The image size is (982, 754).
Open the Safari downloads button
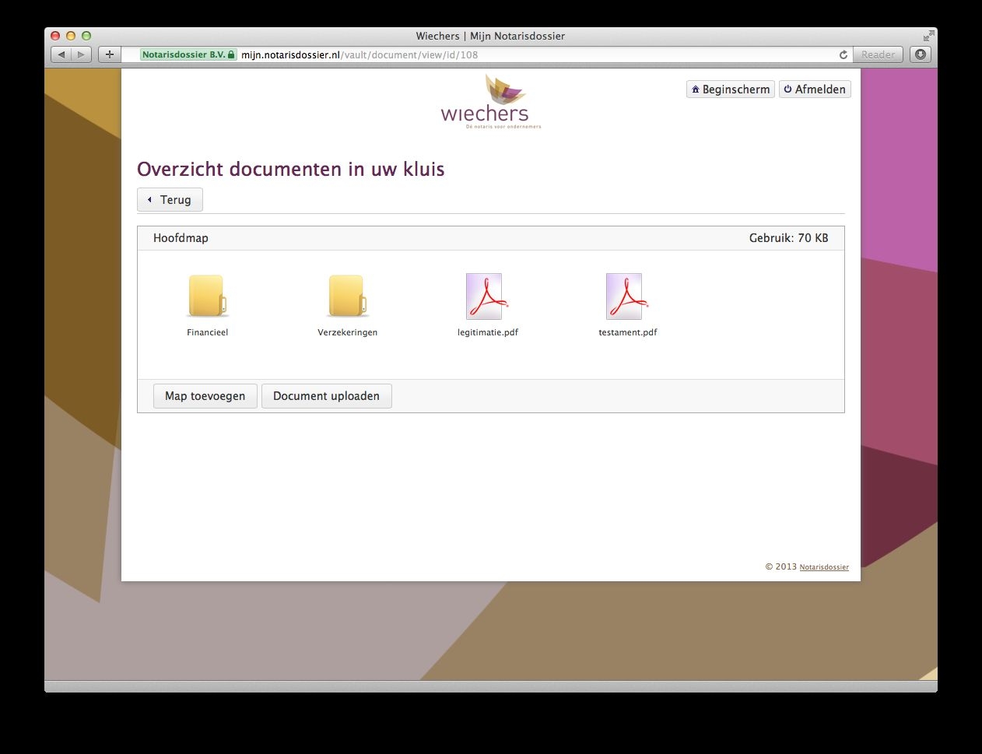pyautogui.click(x=921, y=54)
